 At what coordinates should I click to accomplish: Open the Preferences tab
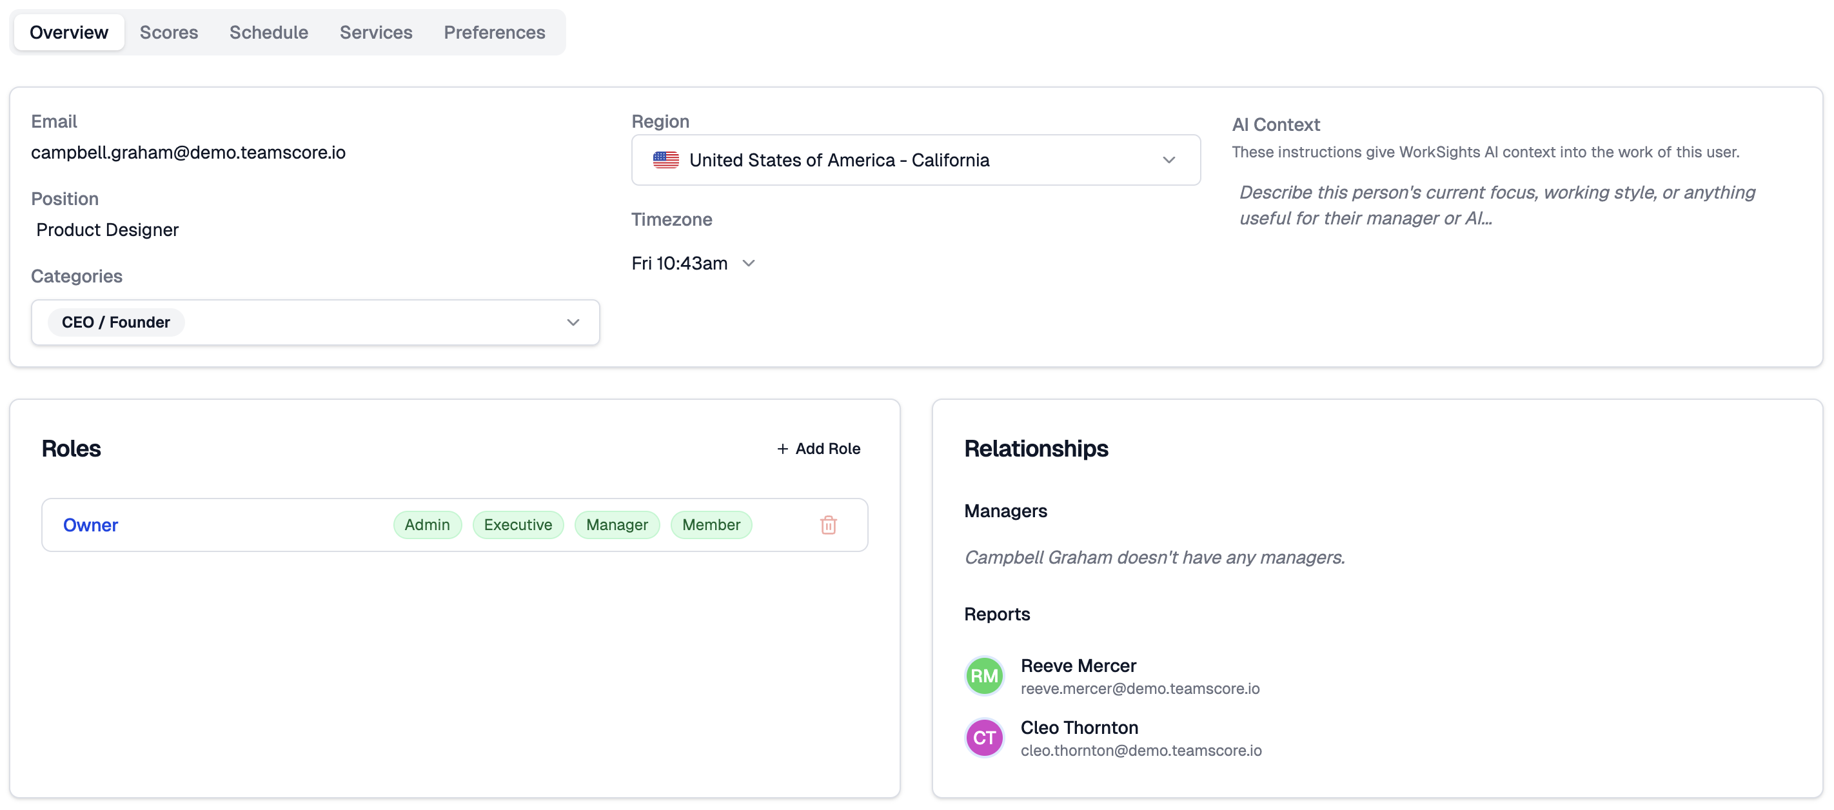494,33
